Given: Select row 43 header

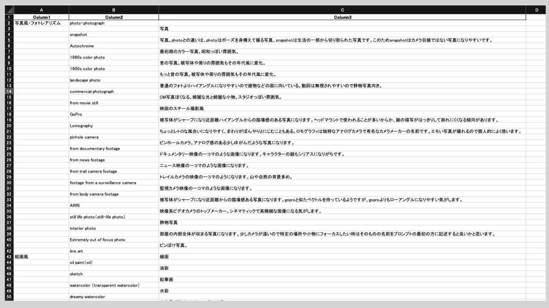Looking at the screenshot, I should pyautogui.click(x=9, y=257).
